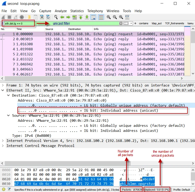Open display filter history dropdown arrow
Screen dimensions: 195x192
[132, 23]
